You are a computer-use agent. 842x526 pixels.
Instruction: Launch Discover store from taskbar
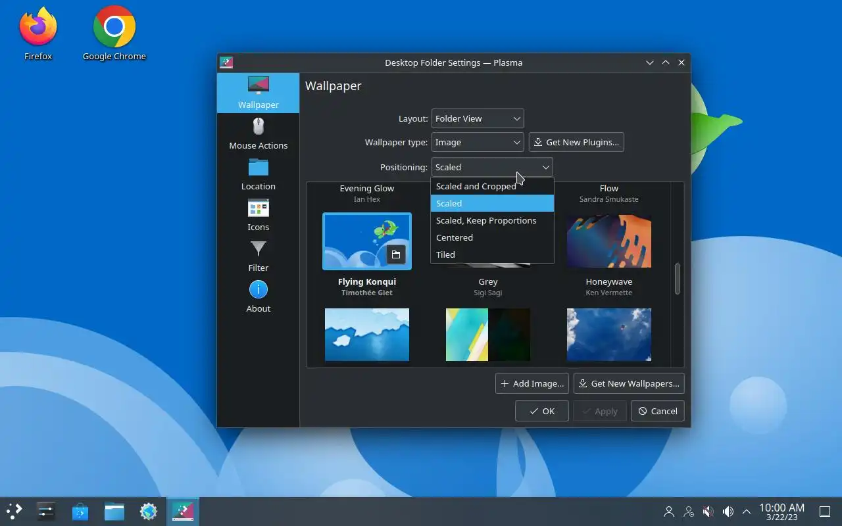(x=80, y=511)
